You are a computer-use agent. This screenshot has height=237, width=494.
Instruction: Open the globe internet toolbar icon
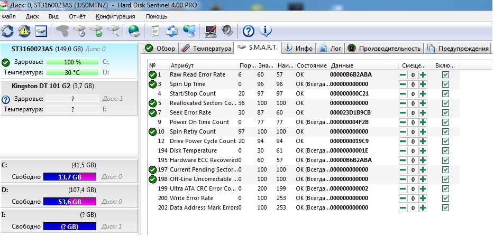[x=134, y=31]
